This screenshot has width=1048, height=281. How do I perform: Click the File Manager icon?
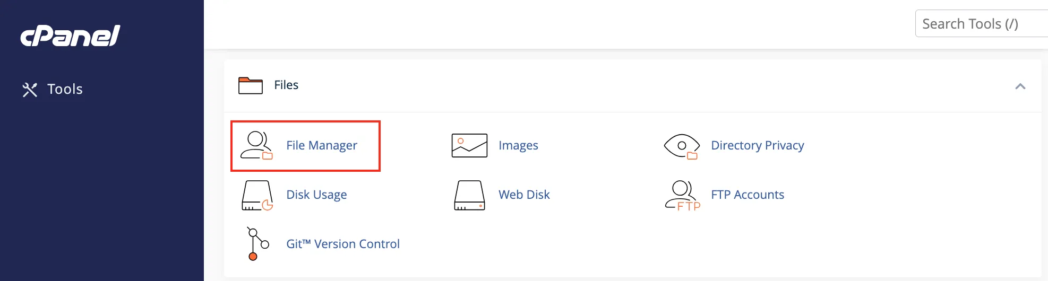[x=256, y=145]
